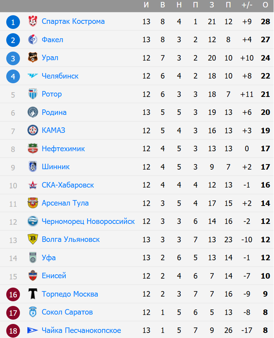Screen dimensions: 274x338
Task: Open the Нефтехимик team page
Action: point(63,148)
